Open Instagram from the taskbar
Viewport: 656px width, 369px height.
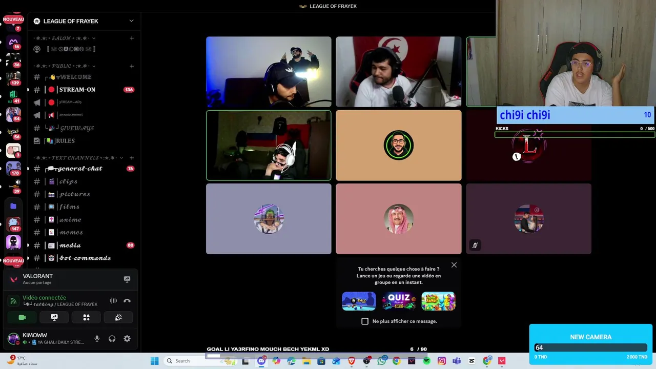[441, 361]
